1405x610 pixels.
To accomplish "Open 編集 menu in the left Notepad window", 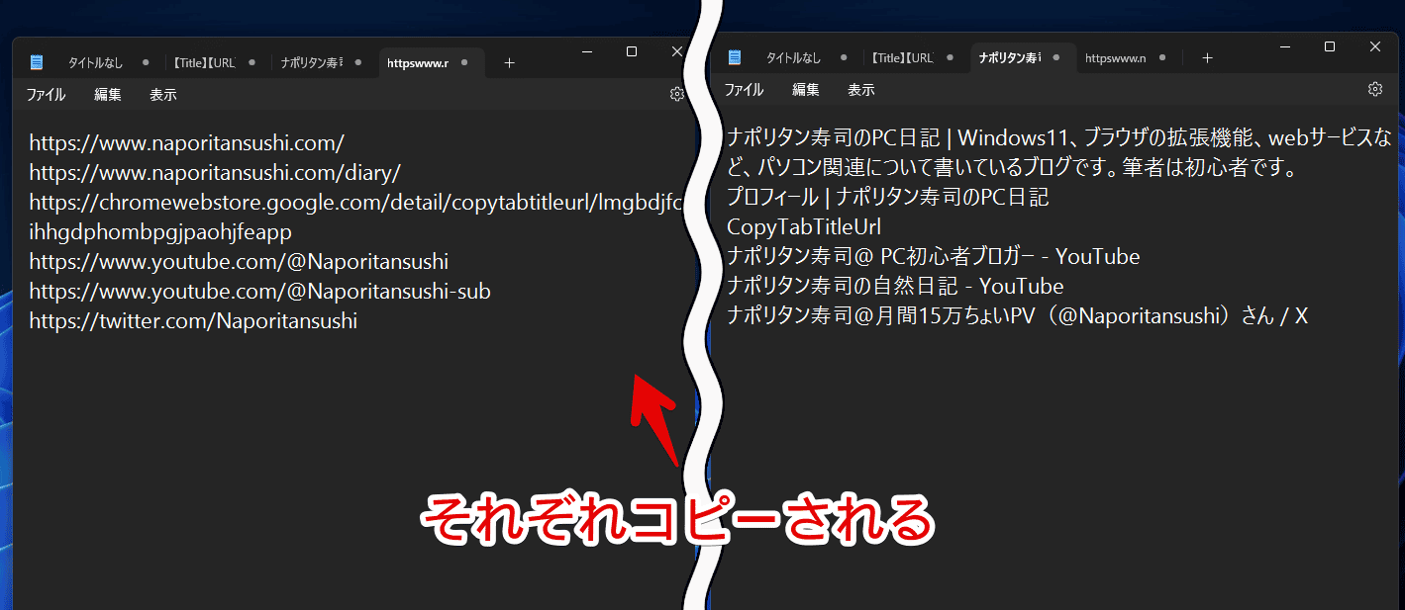I will tap(108, 95).
